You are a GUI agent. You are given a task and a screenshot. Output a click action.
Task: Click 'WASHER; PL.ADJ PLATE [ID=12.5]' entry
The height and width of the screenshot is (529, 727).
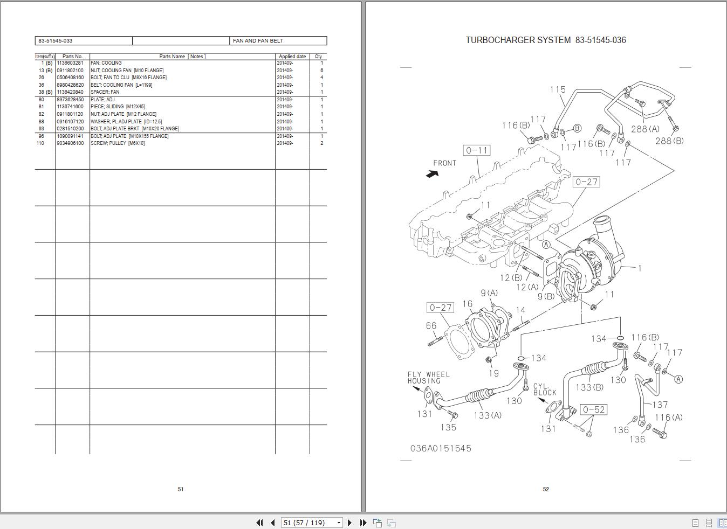pyautogui.click(x=126, y=122)
